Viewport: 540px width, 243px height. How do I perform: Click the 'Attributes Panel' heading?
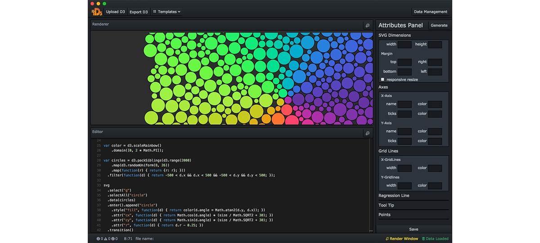point(400,26)
